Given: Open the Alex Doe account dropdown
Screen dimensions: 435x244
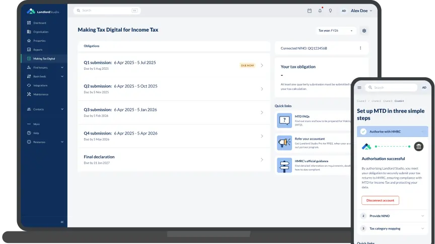Looking at the screenshot, I should [x=361, y=11].
